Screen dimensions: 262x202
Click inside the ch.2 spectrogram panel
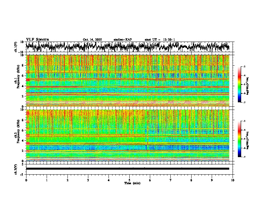click(128, 135)
